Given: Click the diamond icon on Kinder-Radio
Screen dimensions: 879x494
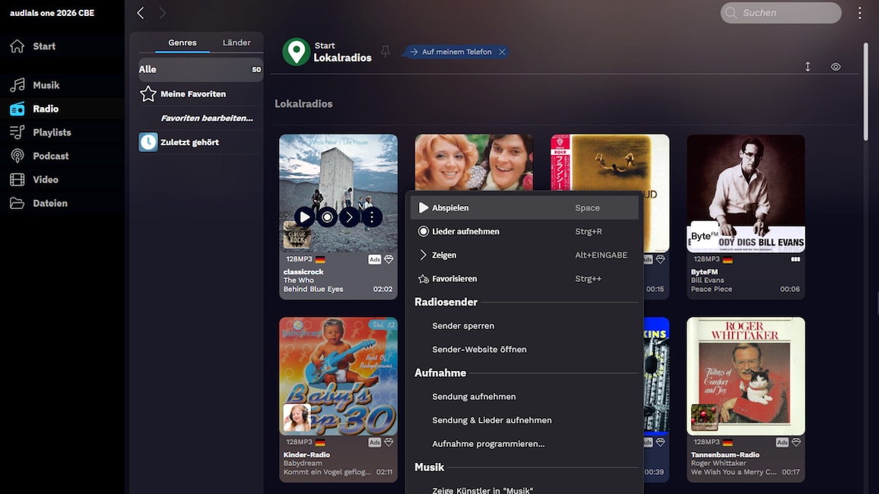Looking at the screenshot, I should click(389, 442).
